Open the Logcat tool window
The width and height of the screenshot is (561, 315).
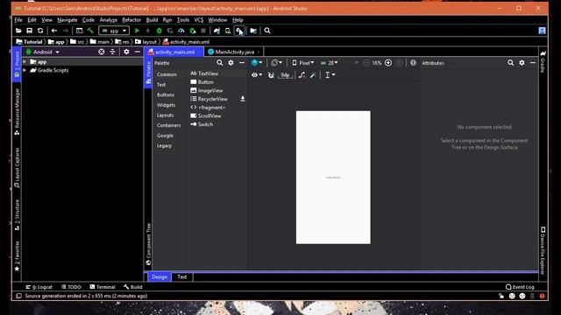click(x=39, y=287)
